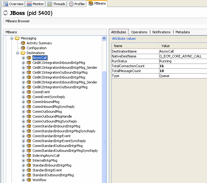The width and height of the screenshot is (207, 183).
Task: Click the StandardOutboundIntgrMsg bean icon
Action: click(x=29, y=175)
